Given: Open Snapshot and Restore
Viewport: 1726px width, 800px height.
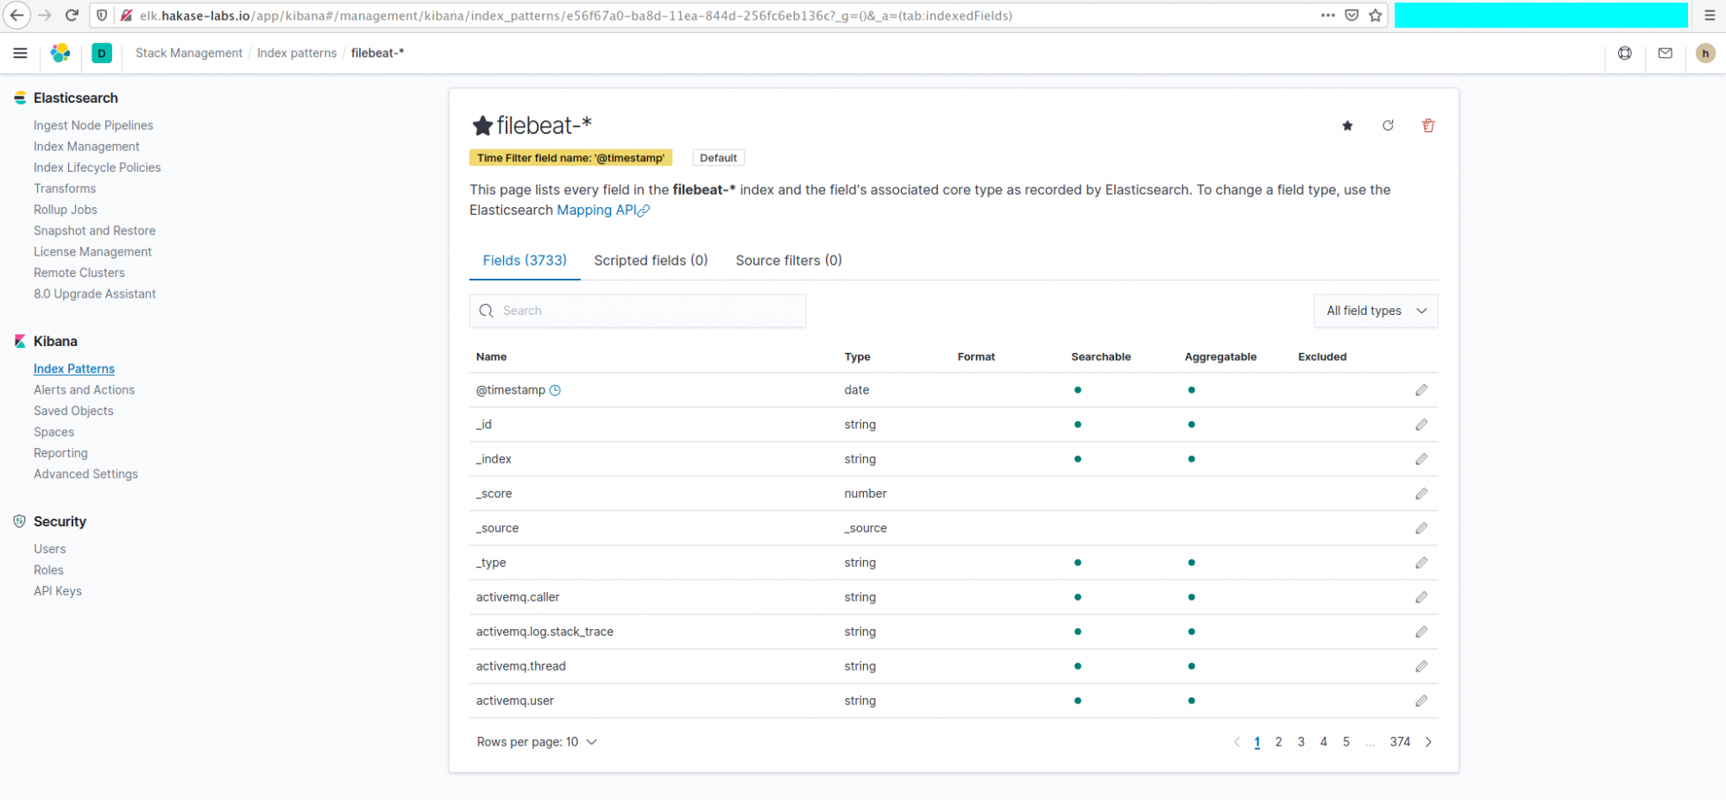Looking at the screenshot, I should coord(95,230).
